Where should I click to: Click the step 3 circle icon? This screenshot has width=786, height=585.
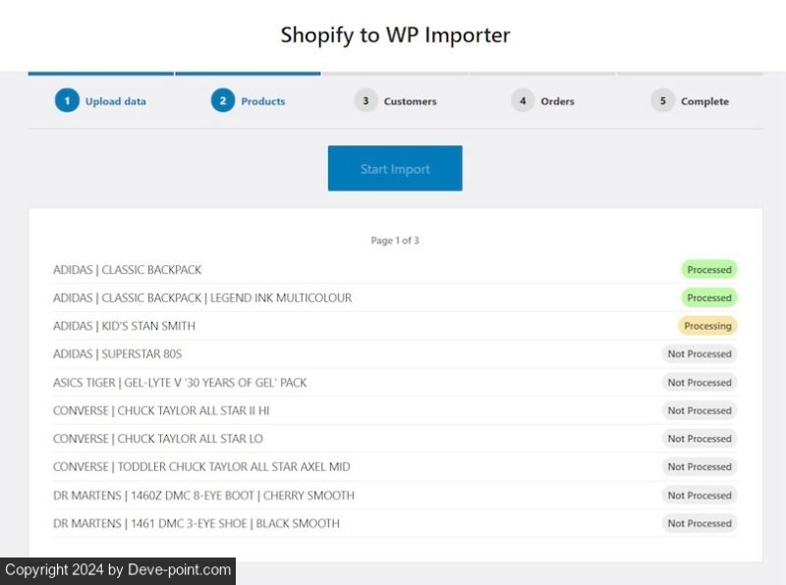click(365, 100)
